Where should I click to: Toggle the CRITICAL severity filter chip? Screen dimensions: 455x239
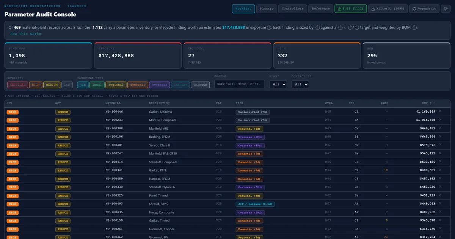pyautogui.click(x=17, y=85)
